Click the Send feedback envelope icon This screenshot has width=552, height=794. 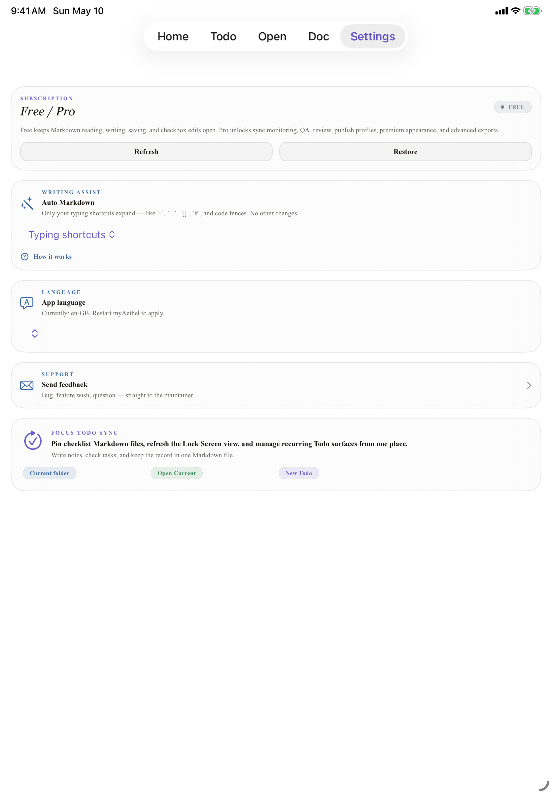tap(27, 386)
